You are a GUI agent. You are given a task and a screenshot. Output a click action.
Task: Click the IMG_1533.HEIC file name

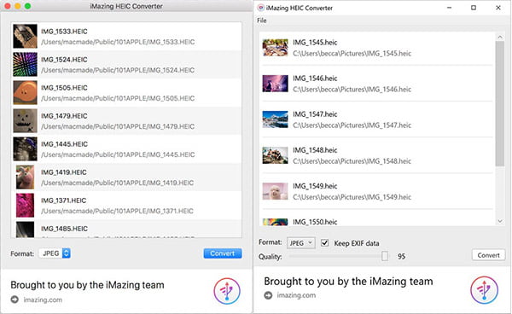point(64,32)
